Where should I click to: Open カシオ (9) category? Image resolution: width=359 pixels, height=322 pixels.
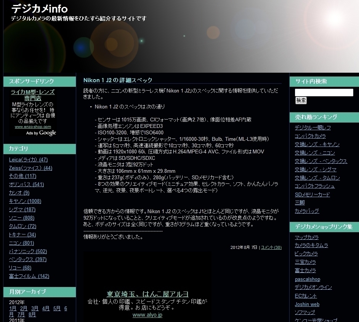click(19, 193)
